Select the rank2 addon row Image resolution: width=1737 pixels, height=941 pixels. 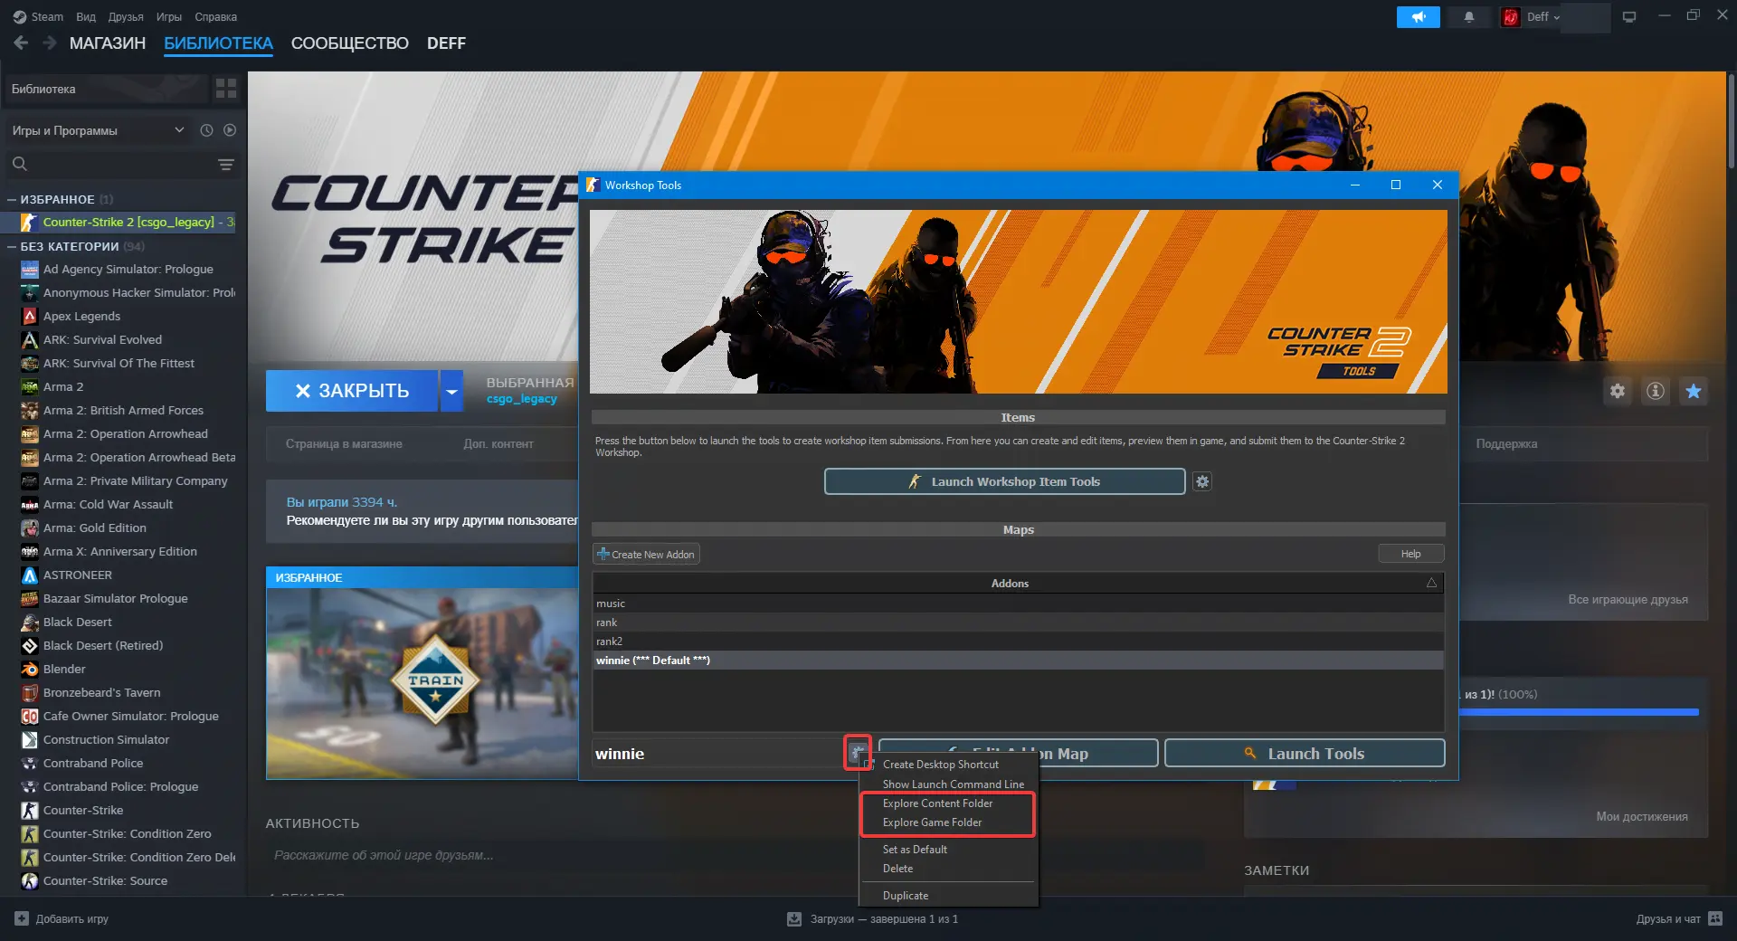(1018, 642)
